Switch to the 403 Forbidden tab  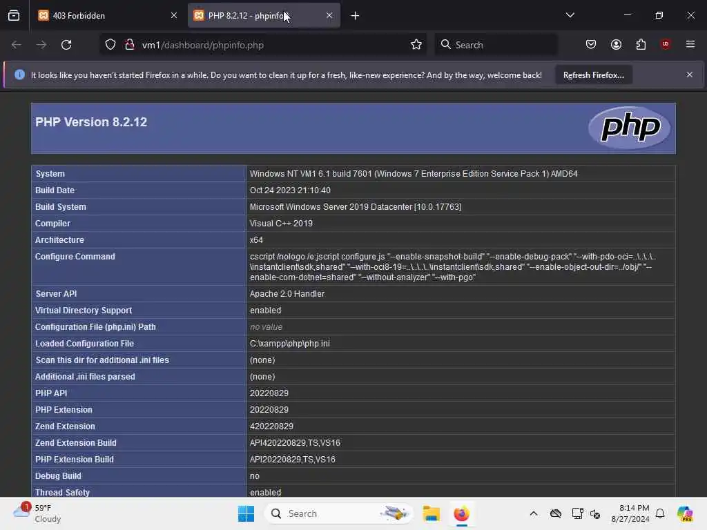pyautogui.click(x=107, y=15)
